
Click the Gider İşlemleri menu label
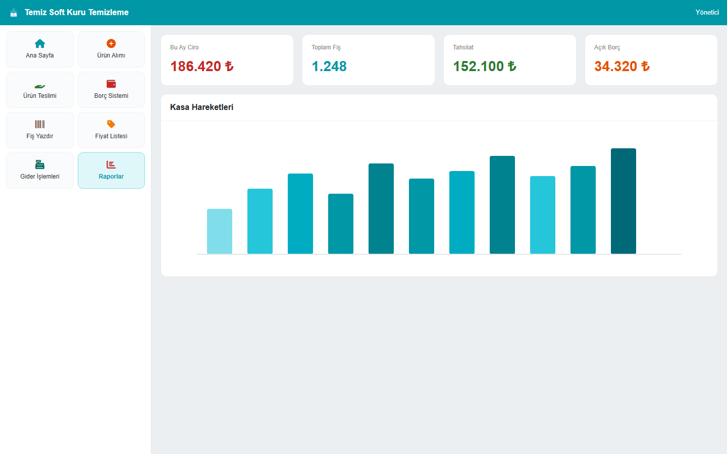(40, 177)
